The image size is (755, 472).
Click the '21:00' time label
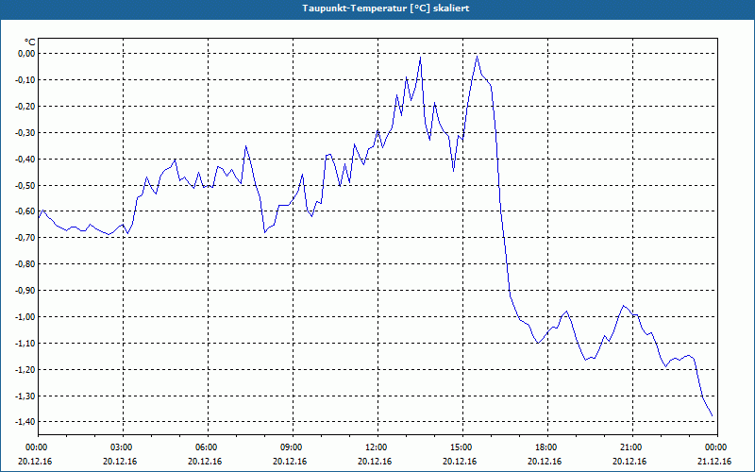click(632, 447)
